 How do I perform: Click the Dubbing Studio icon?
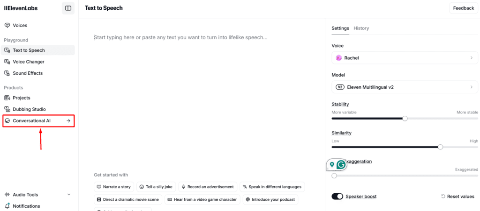click(x=7, y=109)
